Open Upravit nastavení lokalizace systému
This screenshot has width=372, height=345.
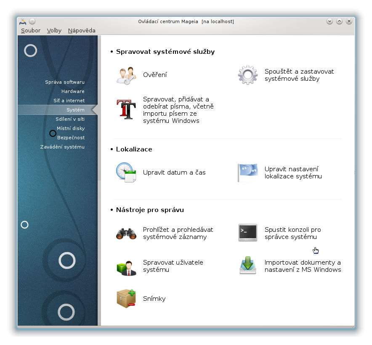(x=293, y=173)
